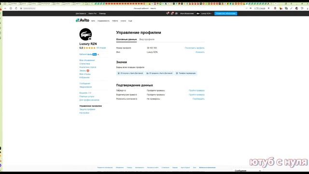This screenshot has width=309, height=174.
Task: Open Работа category
Action: point(115,21)
